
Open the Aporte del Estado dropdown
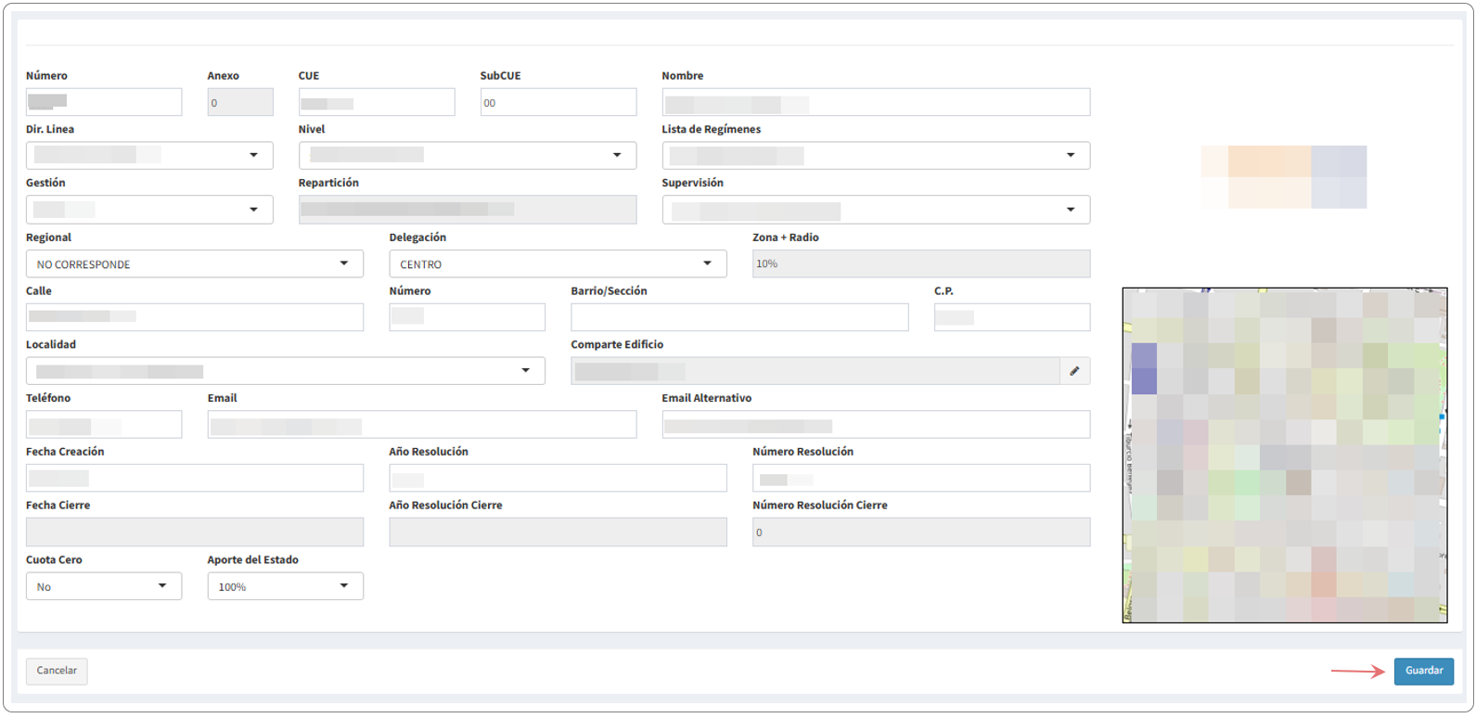285,586
